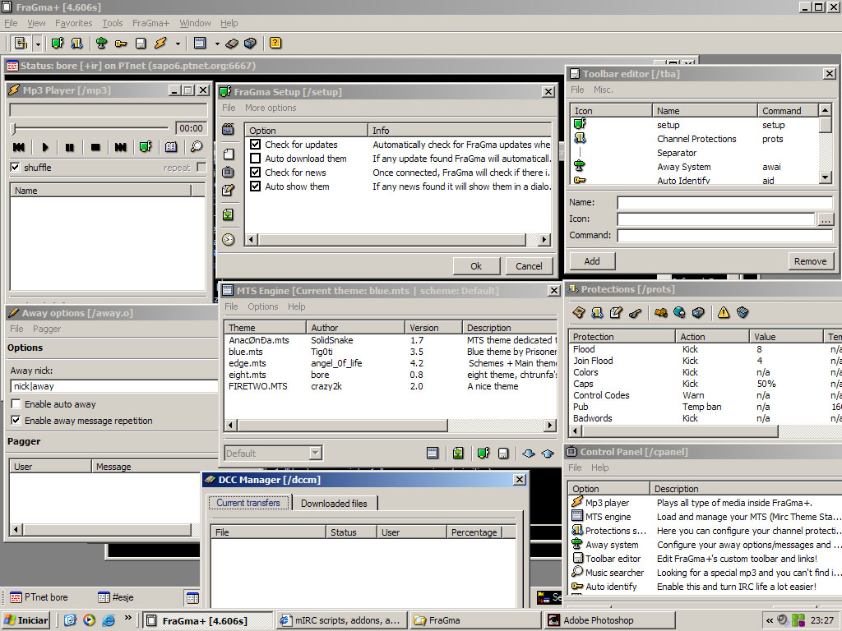Select the blue.mts theme row
The width and height of the screenshot is (842, 631).
(x=391, y=352)
